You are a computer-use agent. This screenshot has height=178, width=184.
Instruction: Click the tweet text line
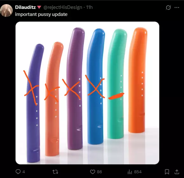[x=41, y=14]
